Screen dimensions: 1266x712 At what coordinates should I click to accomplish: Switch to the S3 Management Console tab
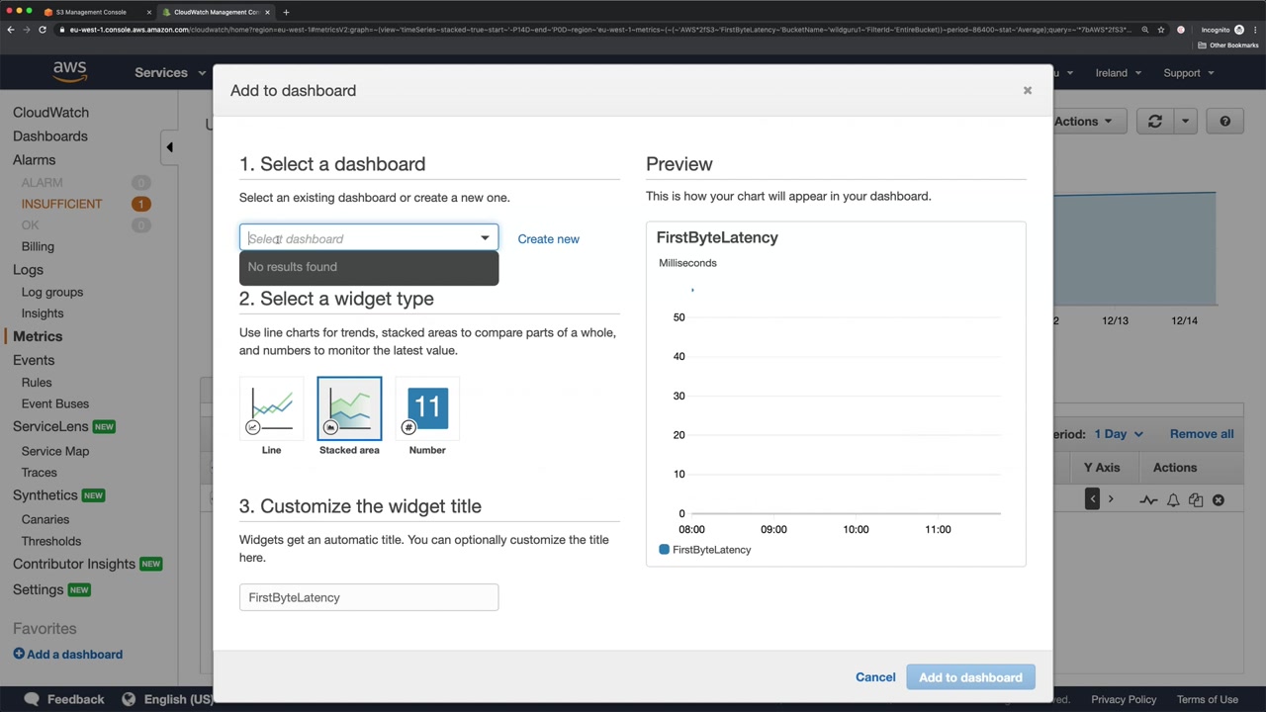point(92,12)
